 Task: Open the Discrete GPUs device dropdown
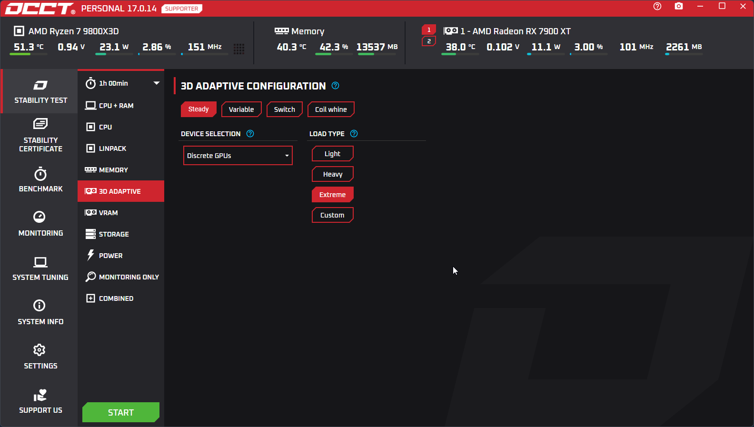pyautogui.click(x=238, y=156)
